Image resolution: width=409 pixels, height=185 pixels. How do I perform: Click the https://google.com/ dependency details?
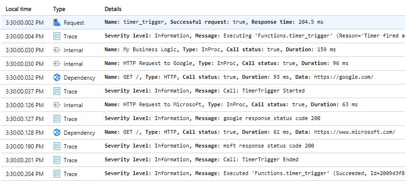click(344, 77)
